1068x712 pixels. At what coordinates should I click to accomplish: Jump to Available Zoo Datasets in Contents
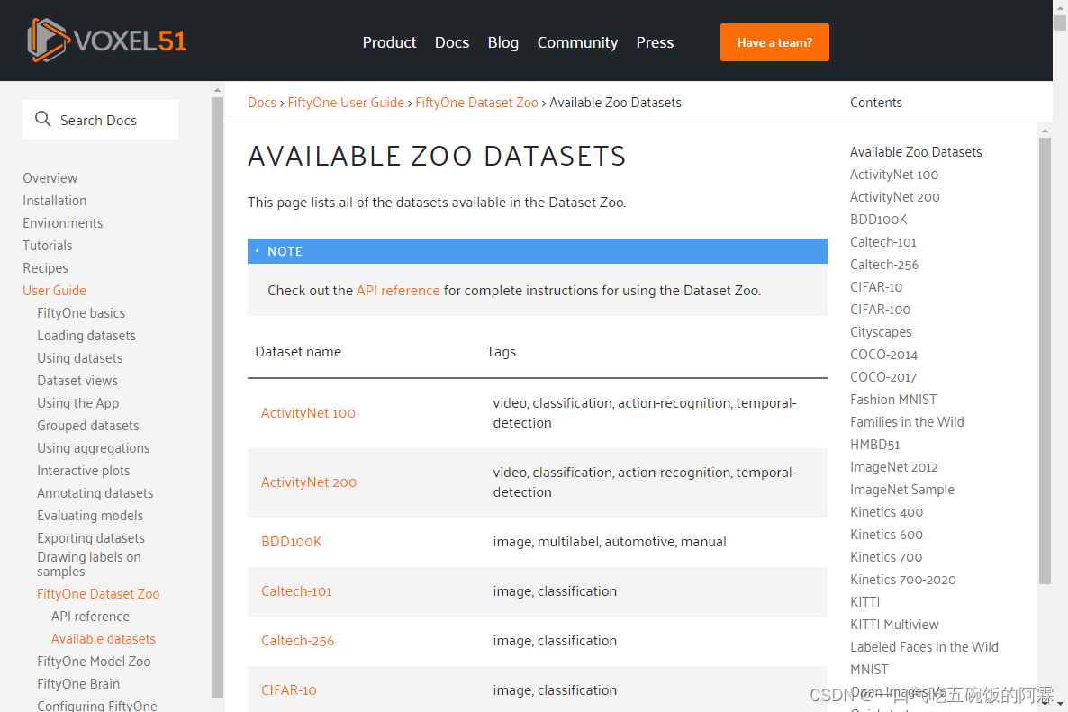tap(916, 152)
